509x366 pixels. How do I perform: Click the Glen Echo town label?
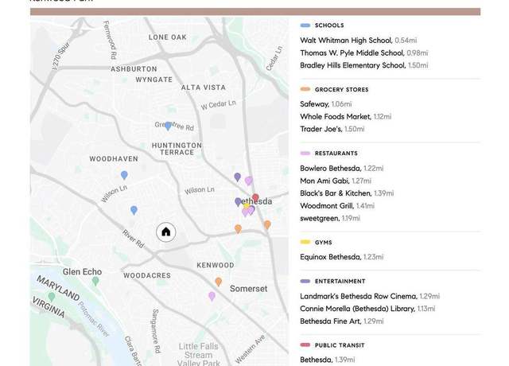[x=82, y=271]
